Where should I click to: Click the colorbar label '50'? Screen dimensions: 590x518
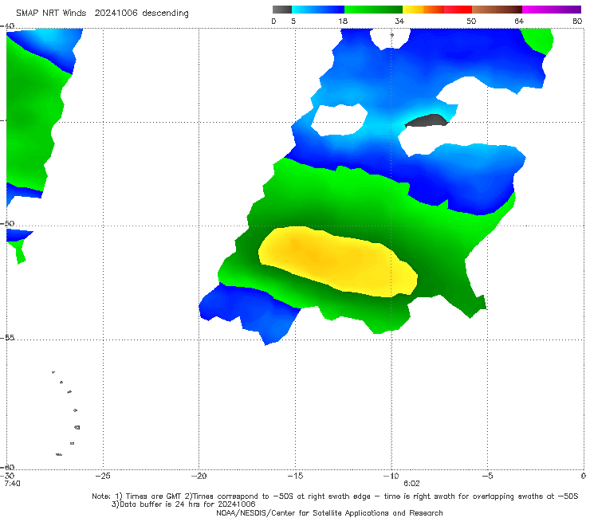pos(471,21)
